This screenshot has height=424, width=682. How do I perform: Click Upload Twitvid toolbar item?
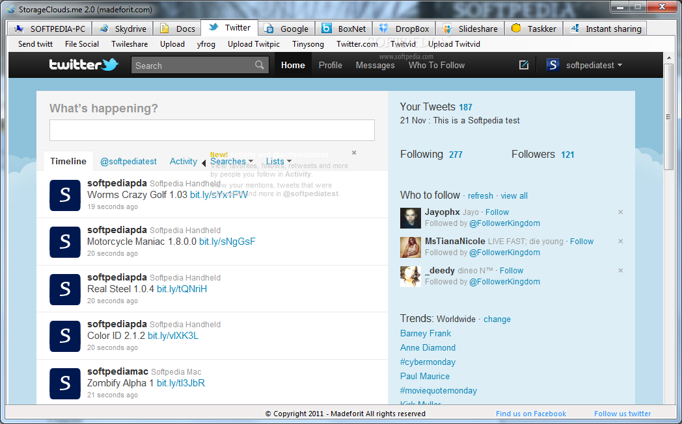[x=454, y=44]
